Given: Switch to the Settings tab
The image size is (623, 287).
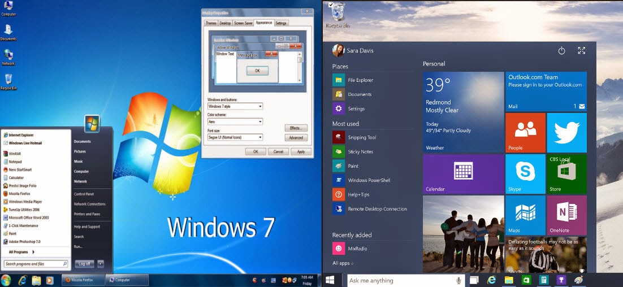Looking at the screenshot, I should [x=280, y=23].
